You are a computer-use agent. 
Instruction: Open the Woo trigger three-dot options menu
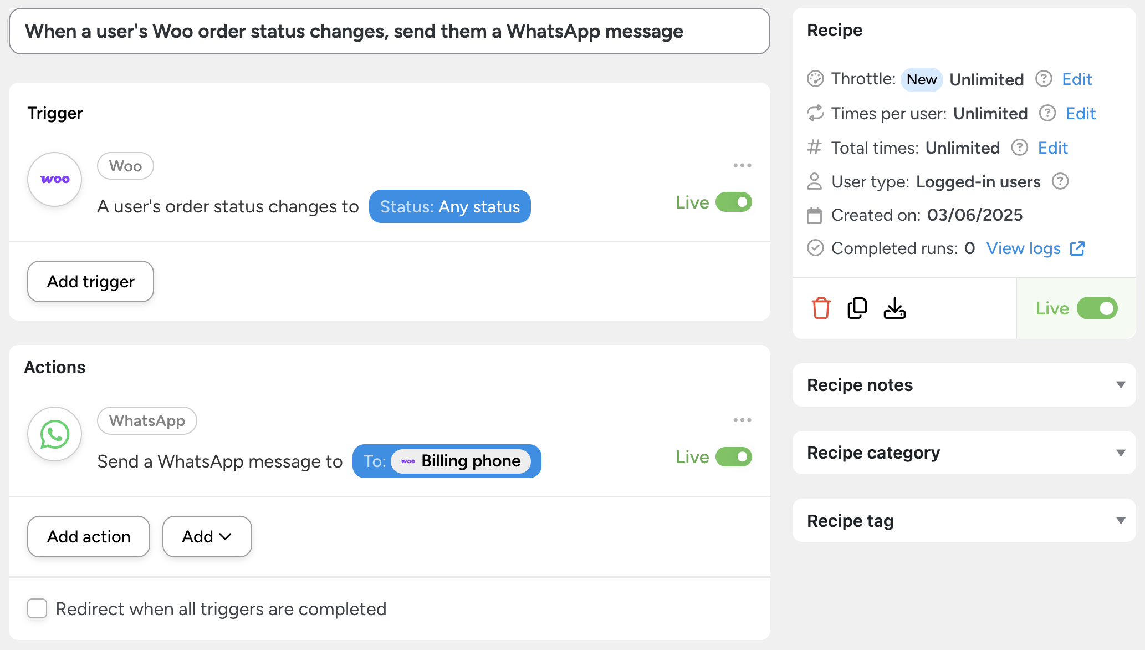tap(742, 165)
